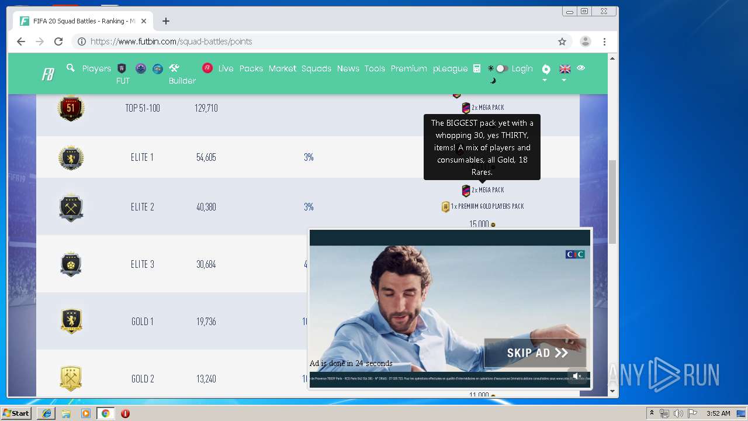Open the Squads menu
This screenshot has width=748, height=421.
(316, 68)
